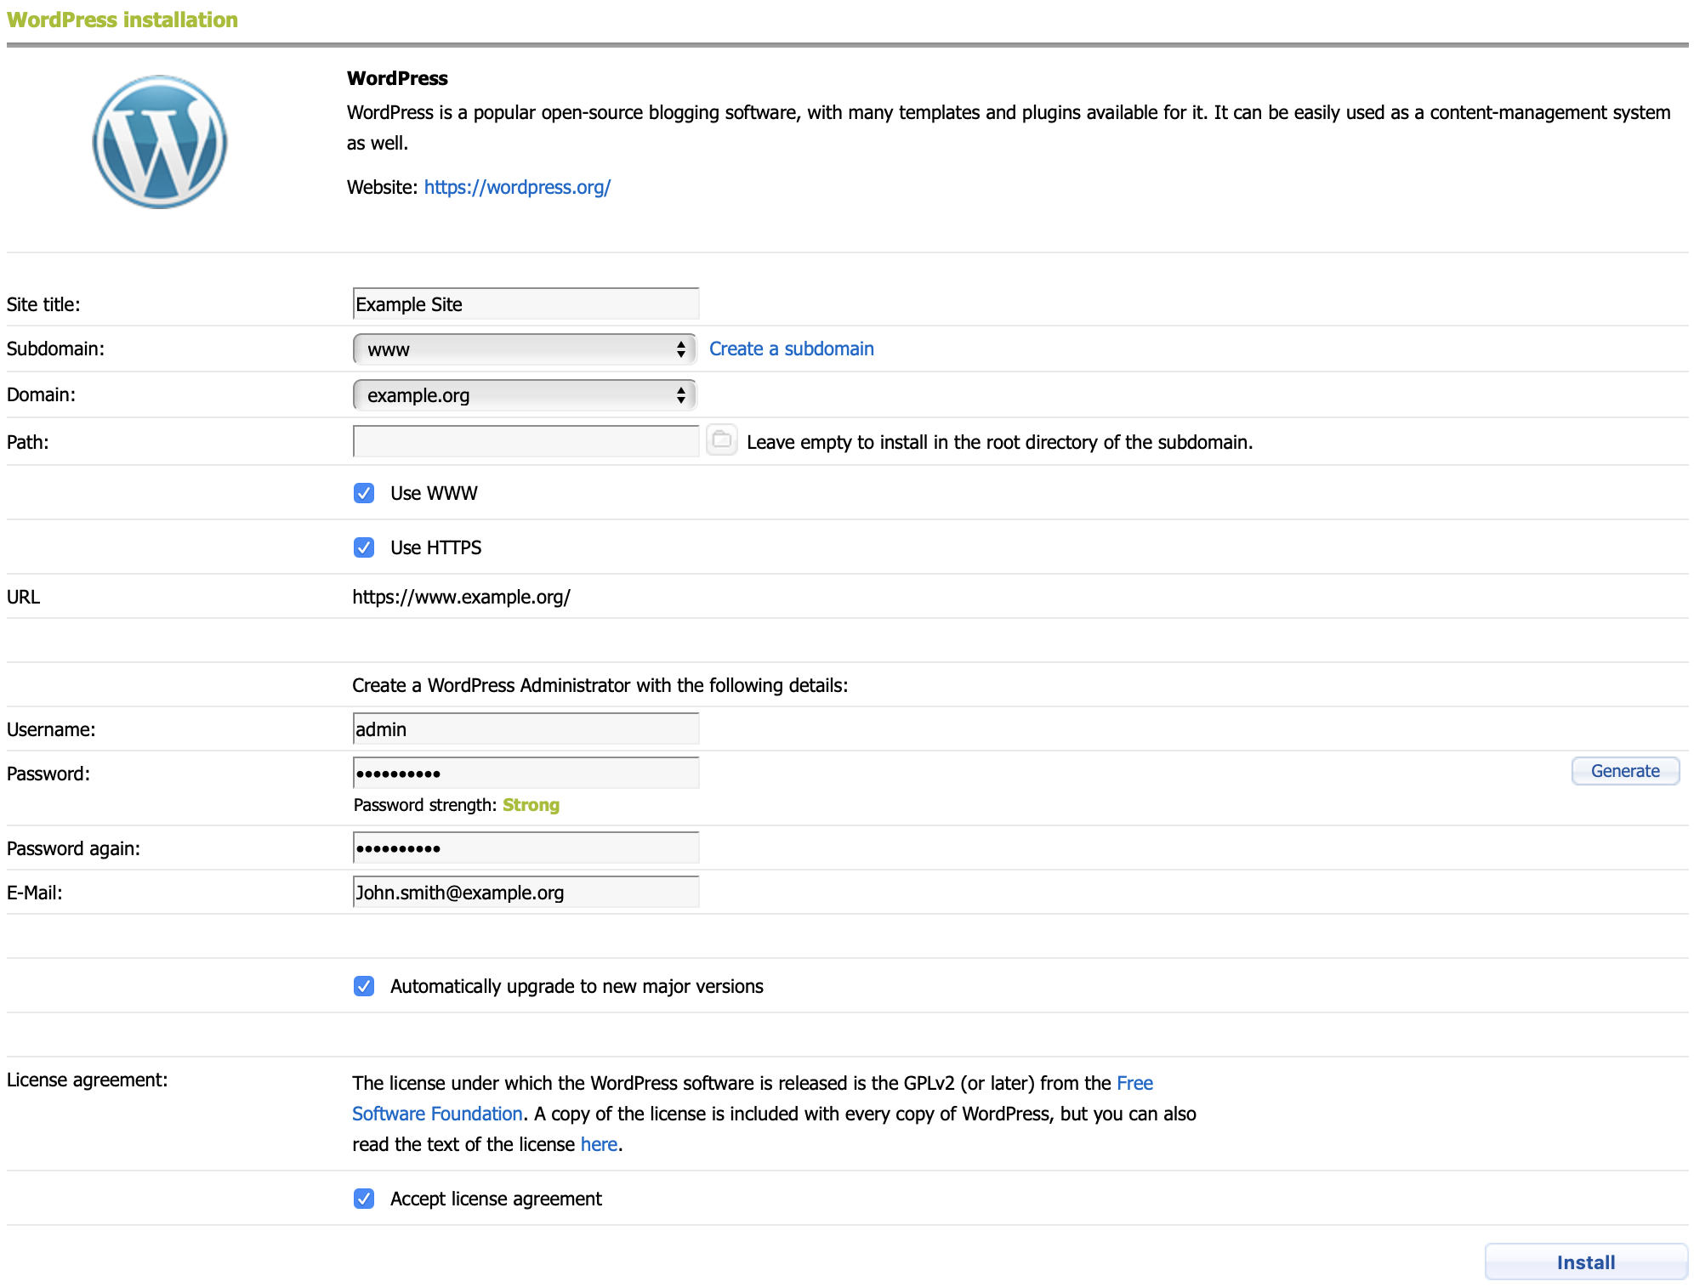Focus the Username field containing admin
1694x1287 pixels.
point(526,729)
